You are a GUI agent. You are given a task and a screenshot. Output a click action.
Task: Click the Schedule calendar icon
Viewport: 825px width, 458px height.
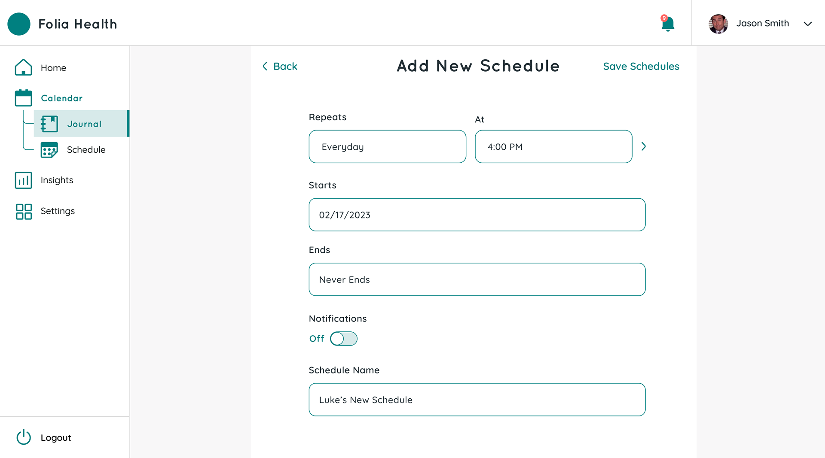pos(49,150)
